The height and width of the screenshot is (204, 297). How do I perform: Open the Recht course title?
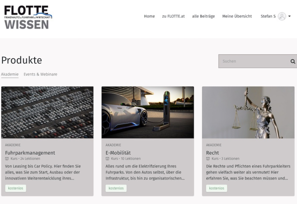212,153
